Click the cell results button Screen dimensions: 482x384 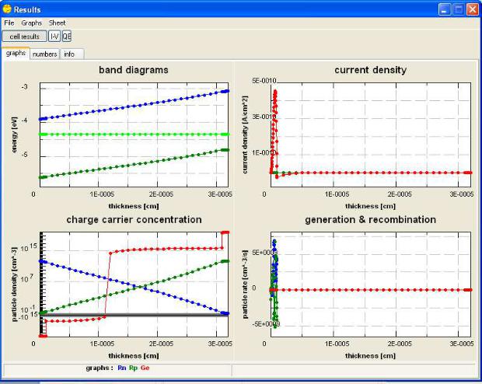point(25,37)
